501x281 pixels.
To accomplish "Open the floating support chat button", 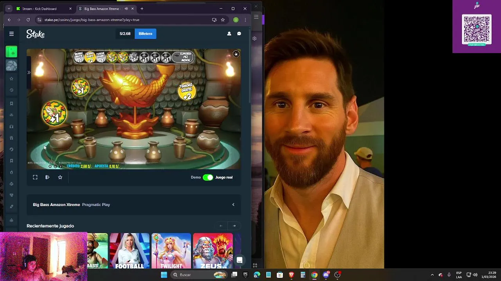I will pyautogui.click(x=240, y=260).
